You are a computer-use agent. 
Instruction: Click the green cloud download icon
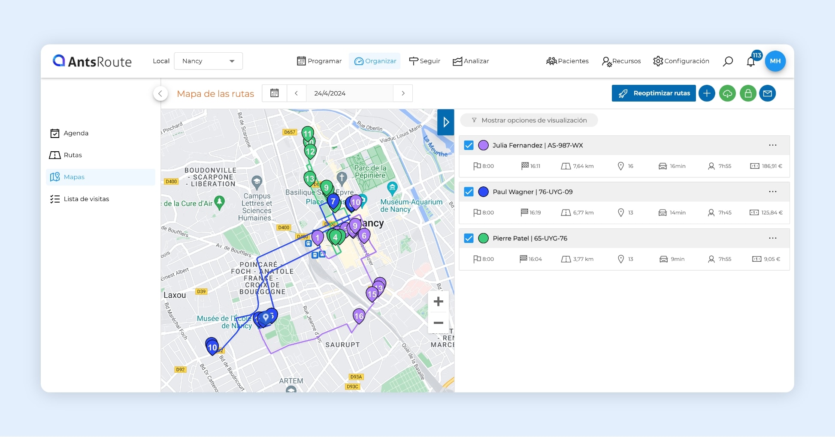727,93
